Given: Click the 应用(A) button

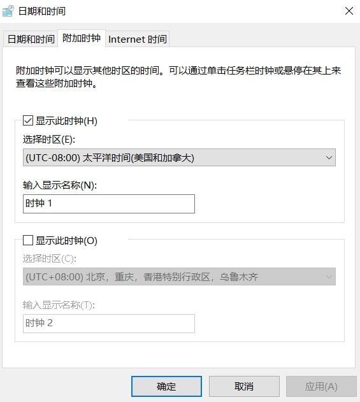Looking at the screenshot, I should [x=321, y=386].
